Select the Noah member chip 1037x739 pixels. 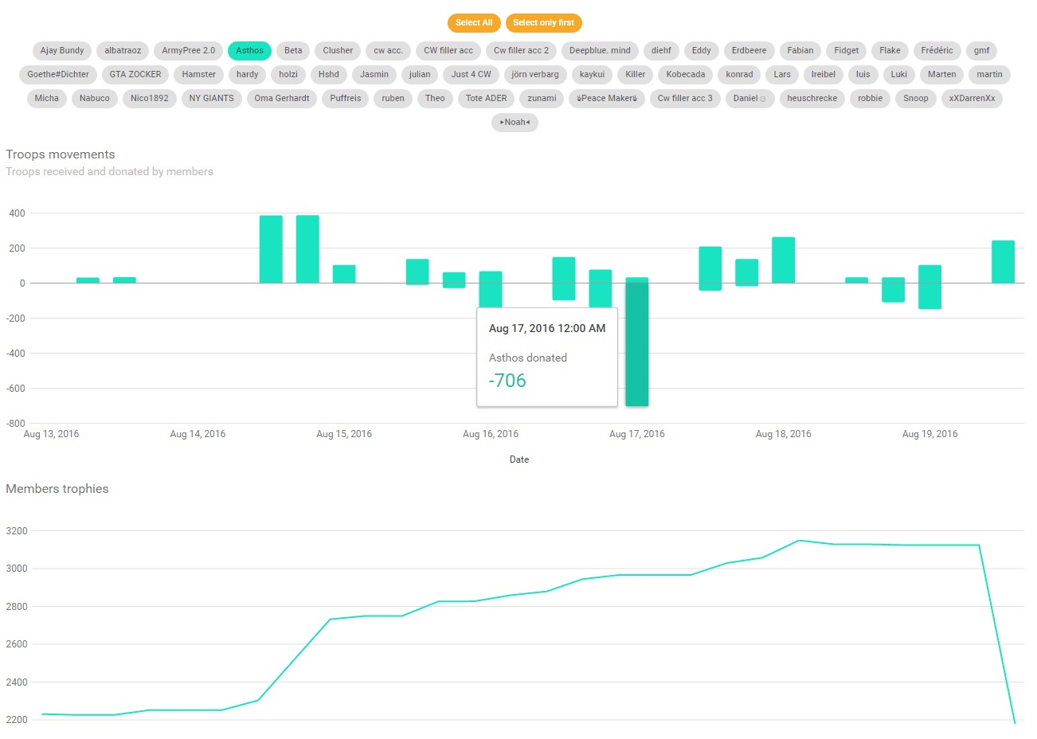click(515, 123)
